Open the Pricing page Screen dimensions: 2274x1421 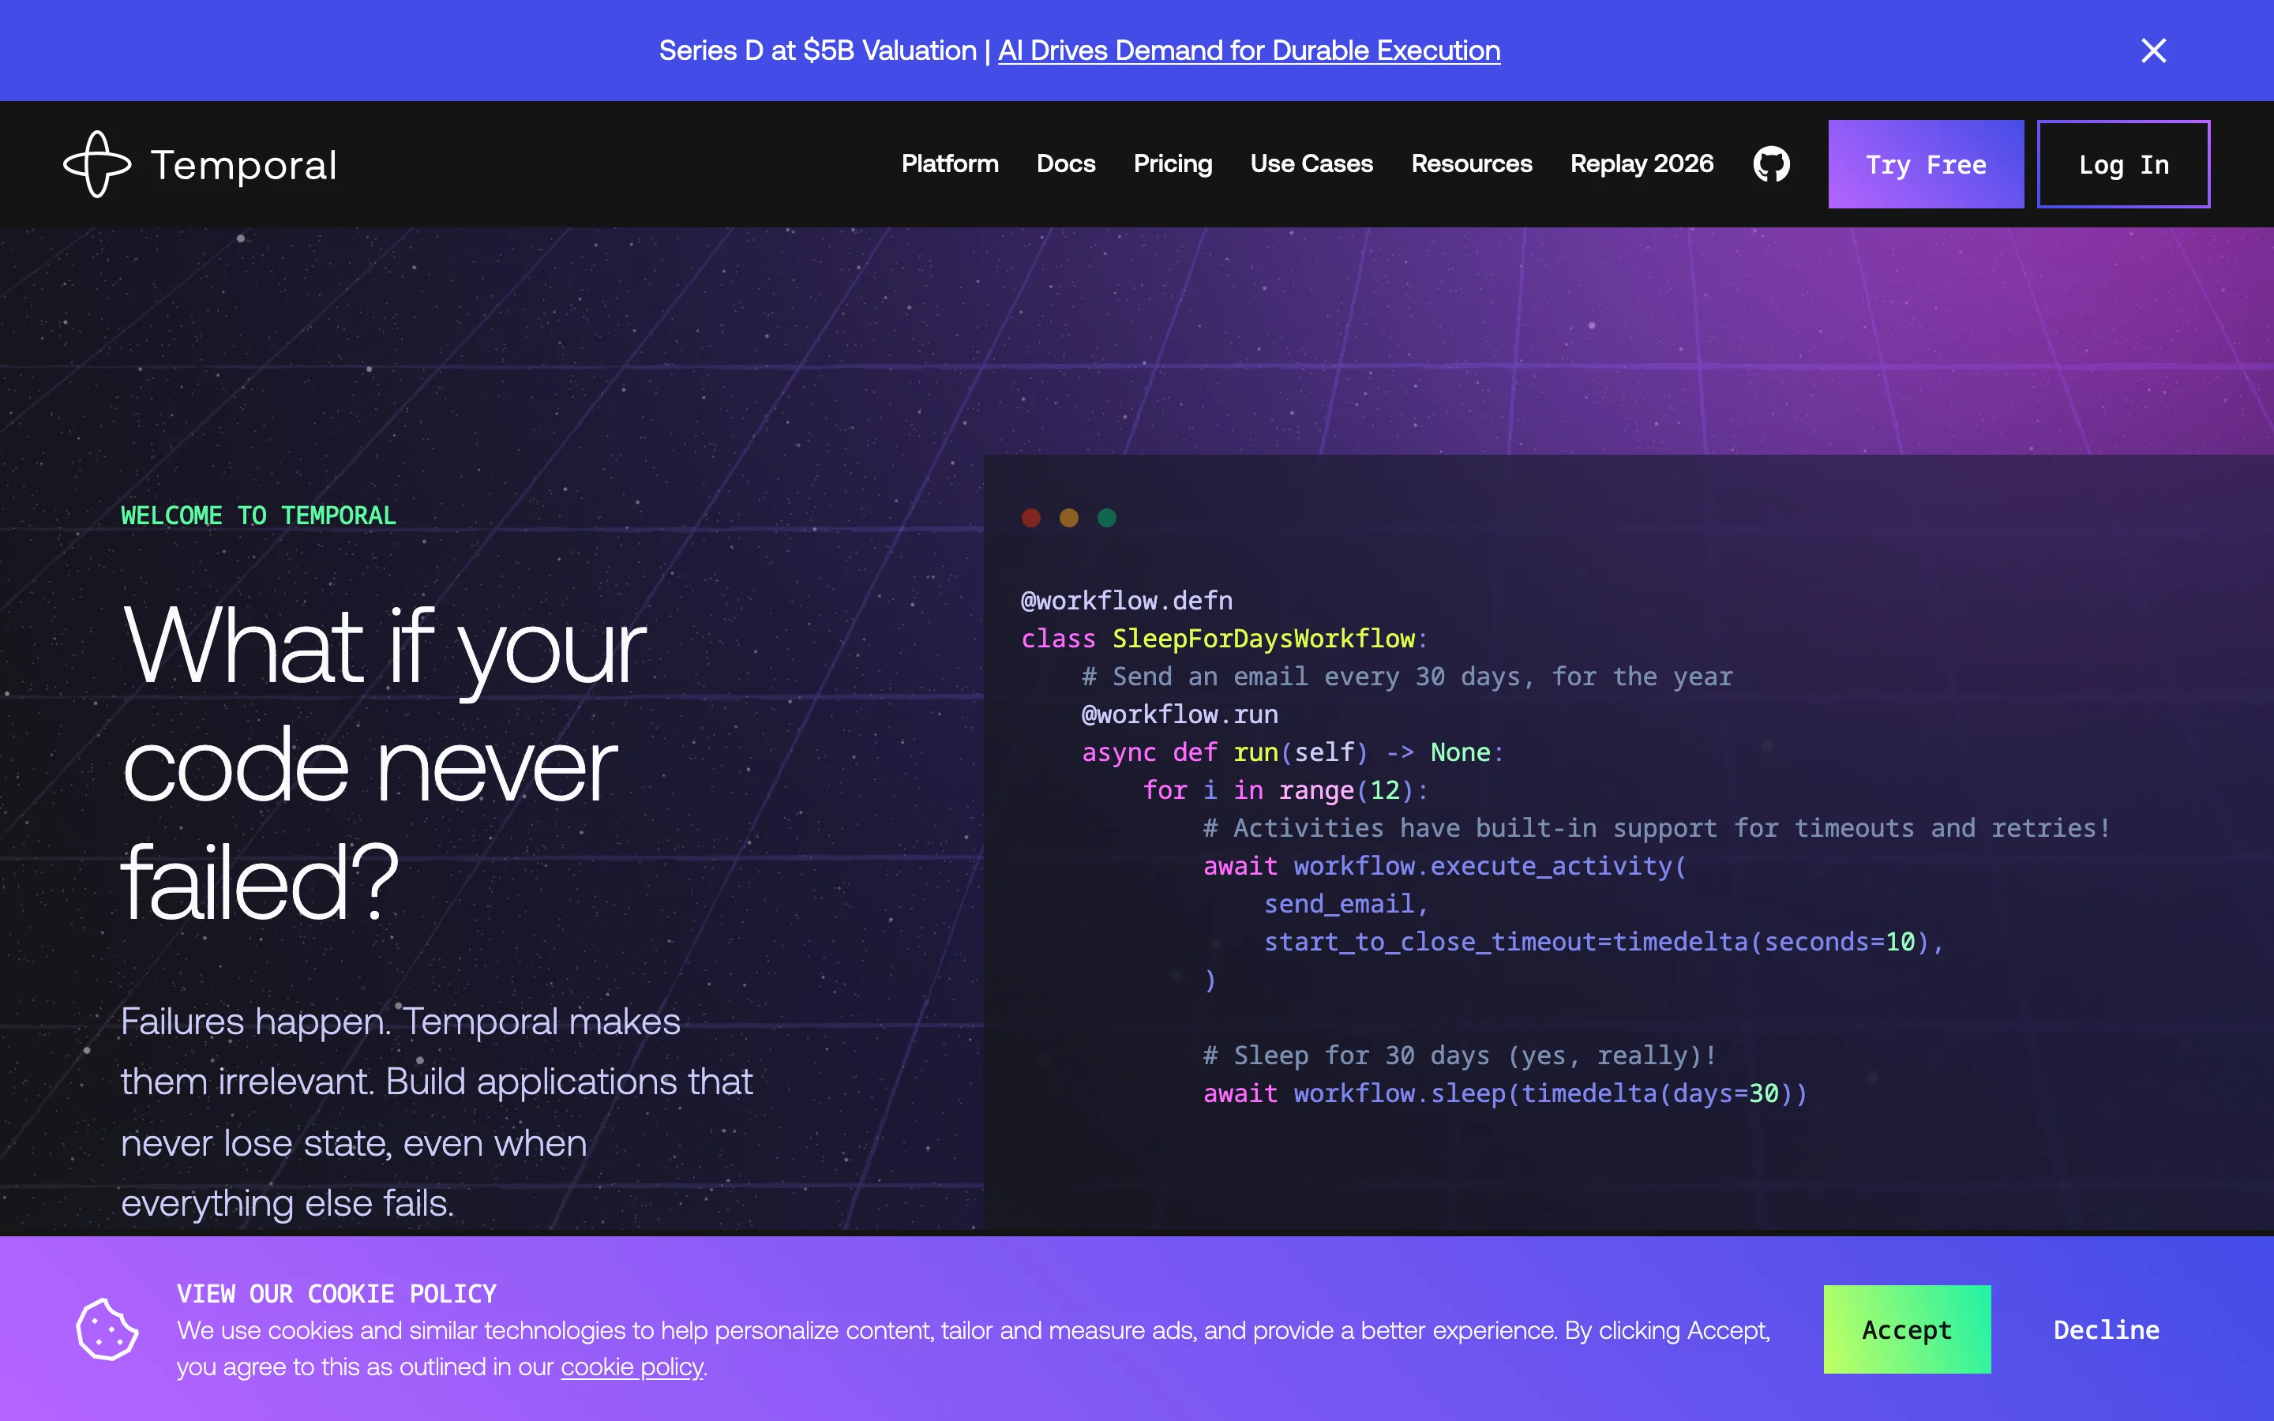coord(1172,164)
